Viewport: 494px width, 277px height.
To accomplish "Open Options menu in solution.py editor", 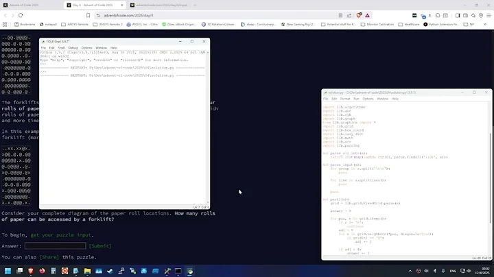I will pos(368,99).
